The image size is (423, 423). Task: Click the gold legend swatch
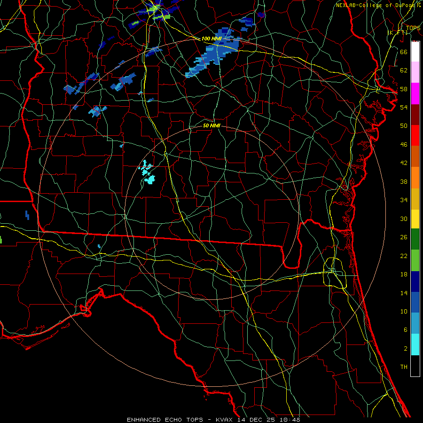click(x=415, y=199)
